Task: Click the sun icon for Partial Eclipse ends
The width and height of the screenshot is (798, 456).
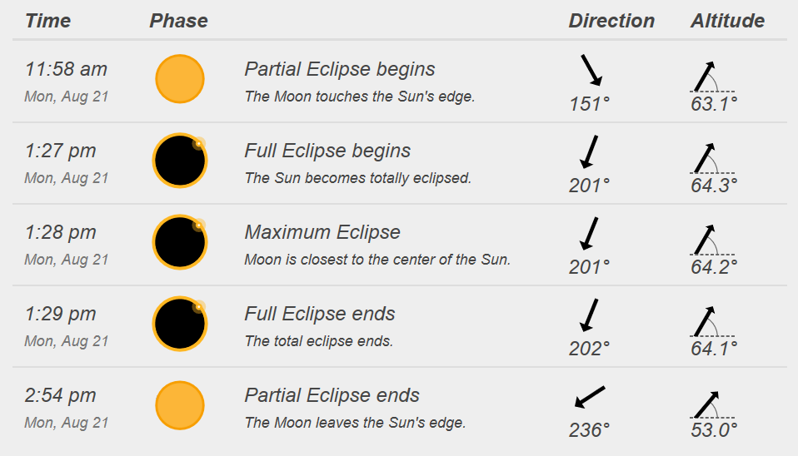Action: [180, 406]
